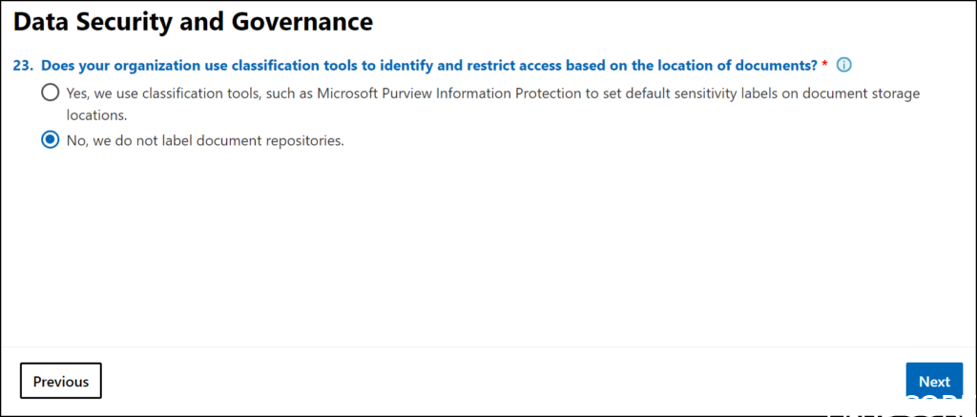
Task: Return to the Previous question
Action: click(x=61, y=382)
